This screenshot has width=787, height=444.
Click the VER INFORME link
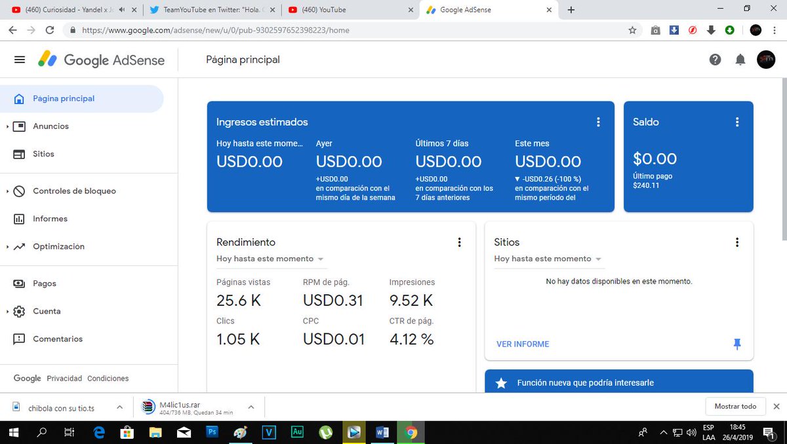(523, 344)
